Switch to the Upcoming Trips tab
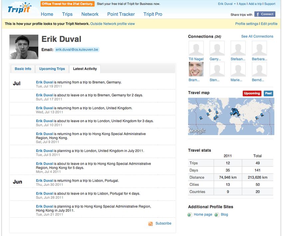 pyautogui.click(x=52, y=69)
